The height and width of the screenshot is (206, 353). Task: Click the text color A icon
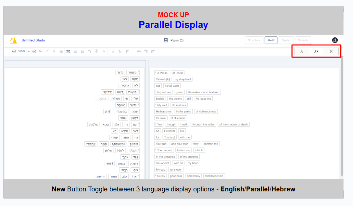(54, 51)
